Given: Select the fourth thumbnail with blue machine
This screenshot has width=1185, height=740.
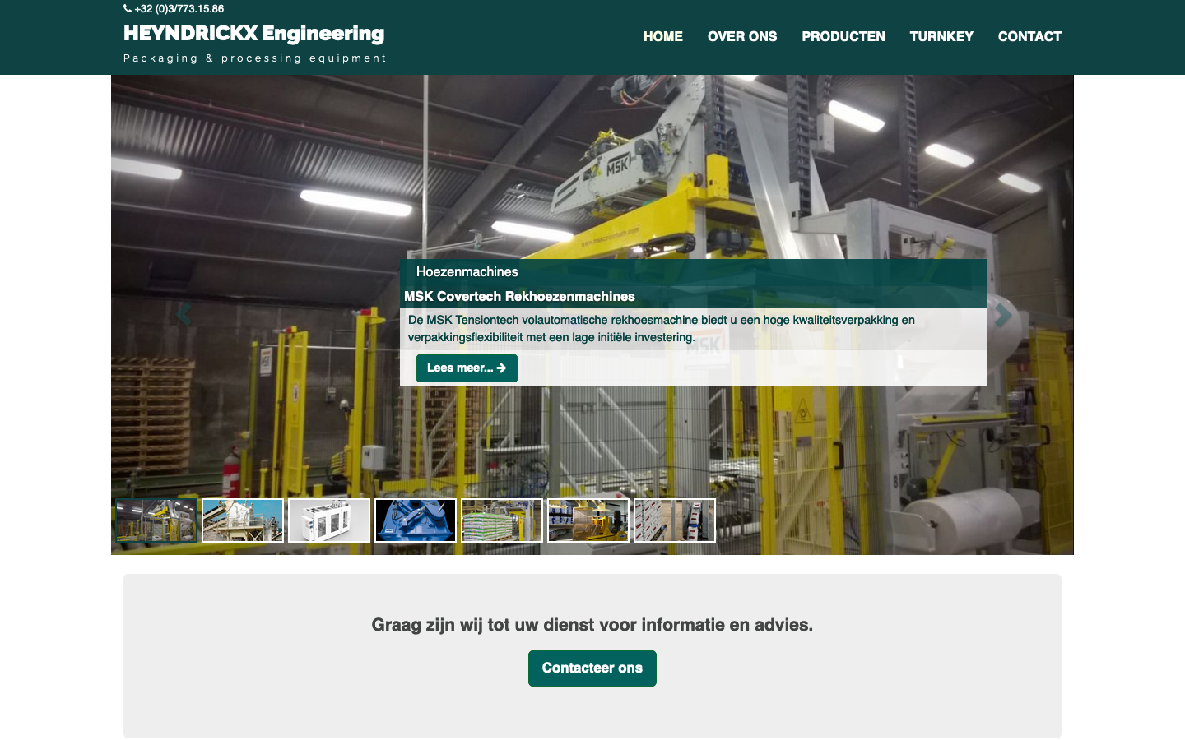Looking at the screenshot, I should 416,520.
